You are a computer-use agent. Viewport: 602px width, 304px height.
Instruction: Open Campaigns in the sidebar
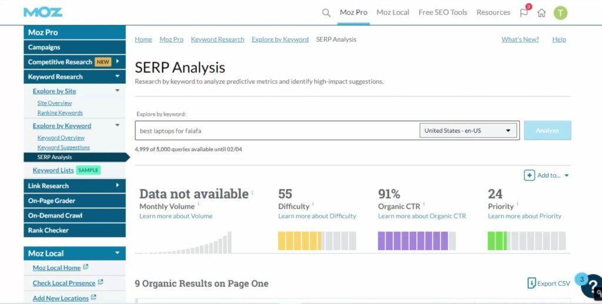tap(75, 47)
